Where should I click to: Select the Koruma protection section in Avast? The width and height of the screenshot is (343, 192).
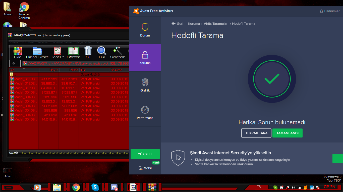point(145,58)
